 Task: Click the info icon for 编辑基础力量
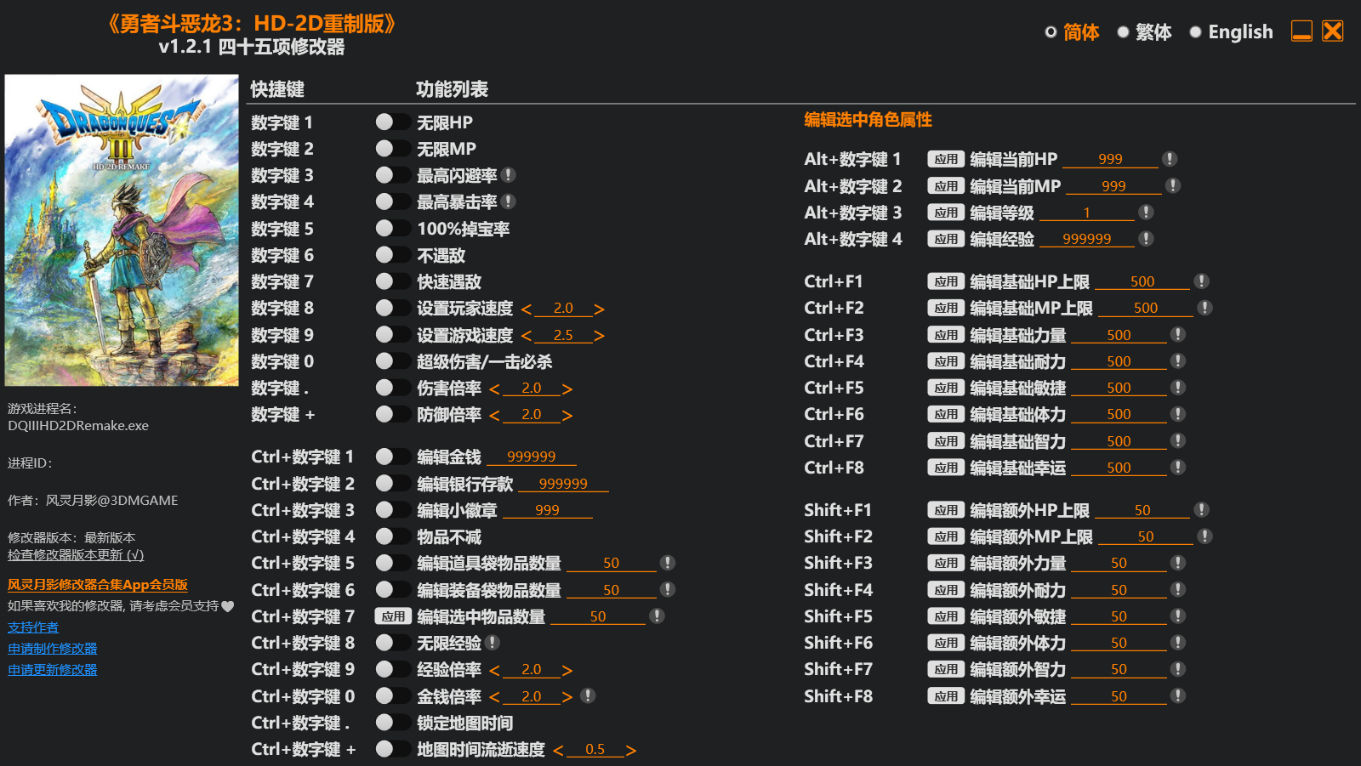coord(1178,334)
